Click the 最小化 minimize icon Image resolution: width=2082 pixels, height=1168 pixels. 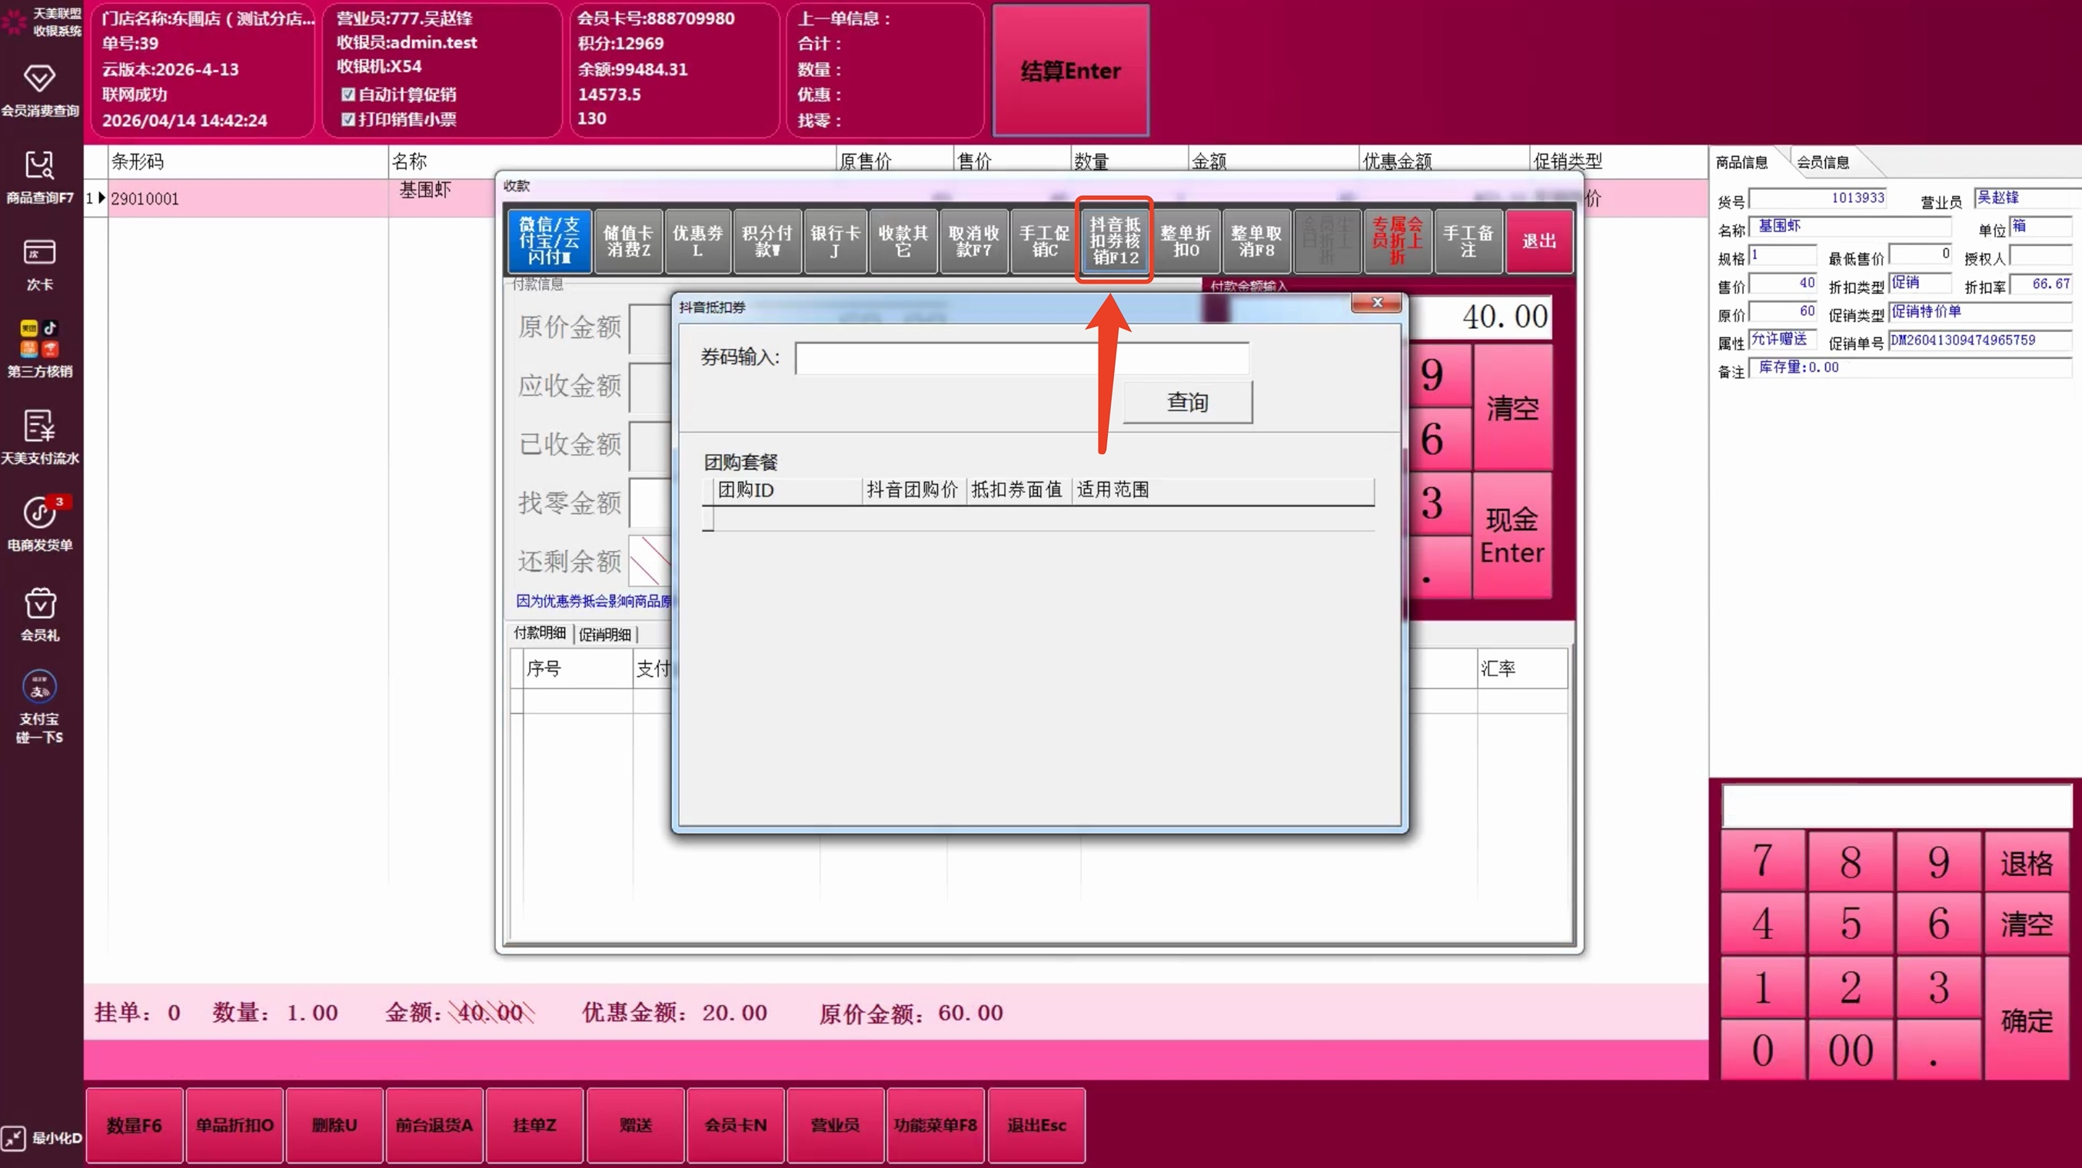pos(14,1137)
